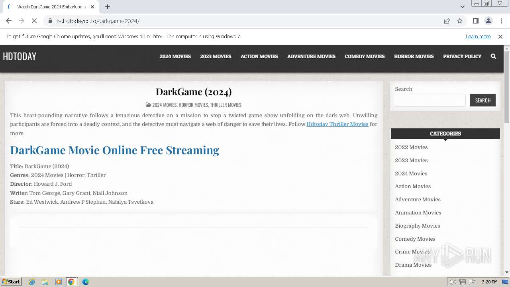Screen dimensions: 510x287
Task: Open 2022 Movies category
Action: [x=411, y=147]
